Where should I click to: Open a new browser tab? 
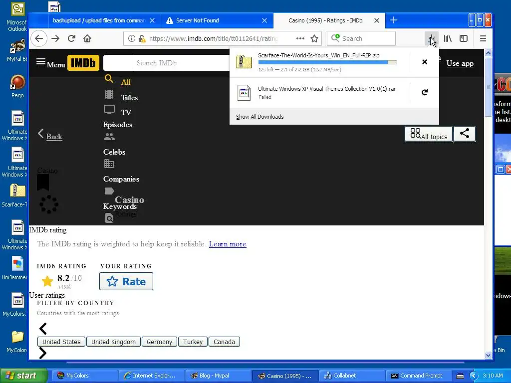[394, 20]
